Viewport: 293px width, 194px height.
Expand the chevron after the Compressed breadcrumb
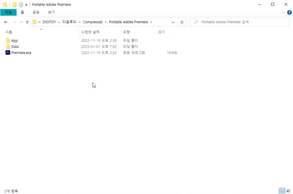tap(105, 22)
